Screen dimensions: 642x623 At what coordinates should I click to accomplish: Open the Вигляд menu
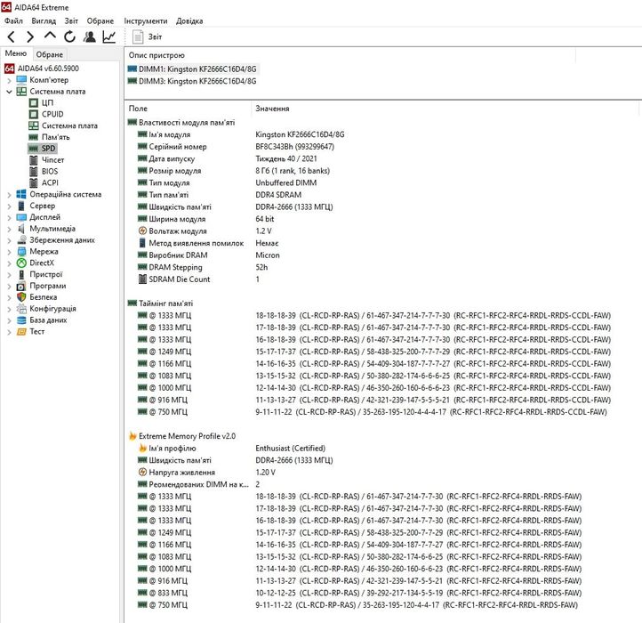pos(44,20)
